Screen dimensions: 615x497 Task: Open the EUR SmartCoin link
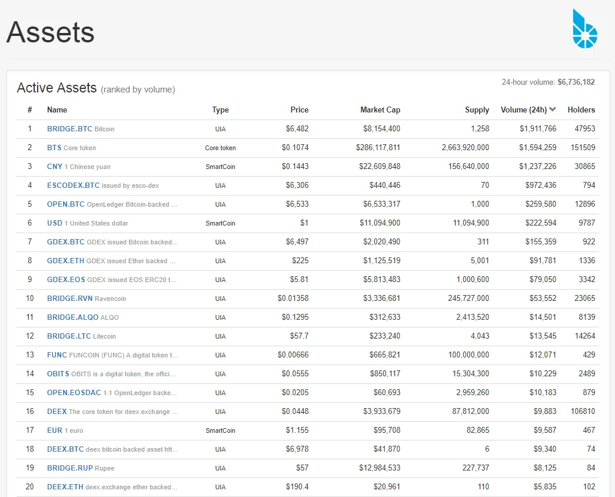coord(55,430)
